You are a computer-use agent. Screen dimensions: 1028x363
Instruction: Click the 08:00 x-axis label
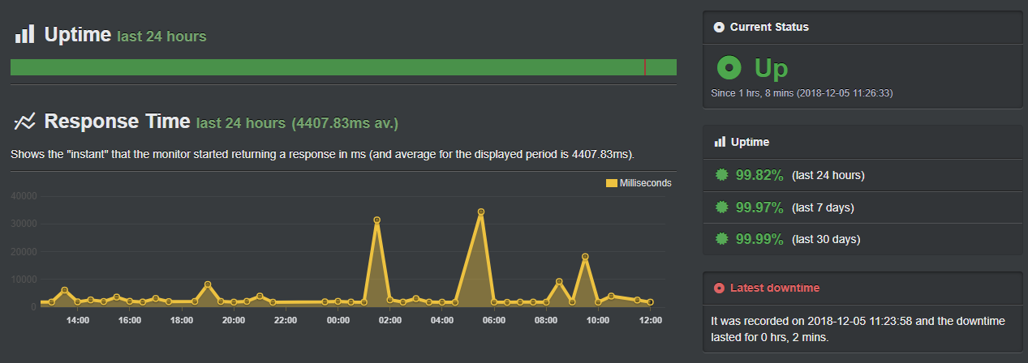(x=546, y=320)
